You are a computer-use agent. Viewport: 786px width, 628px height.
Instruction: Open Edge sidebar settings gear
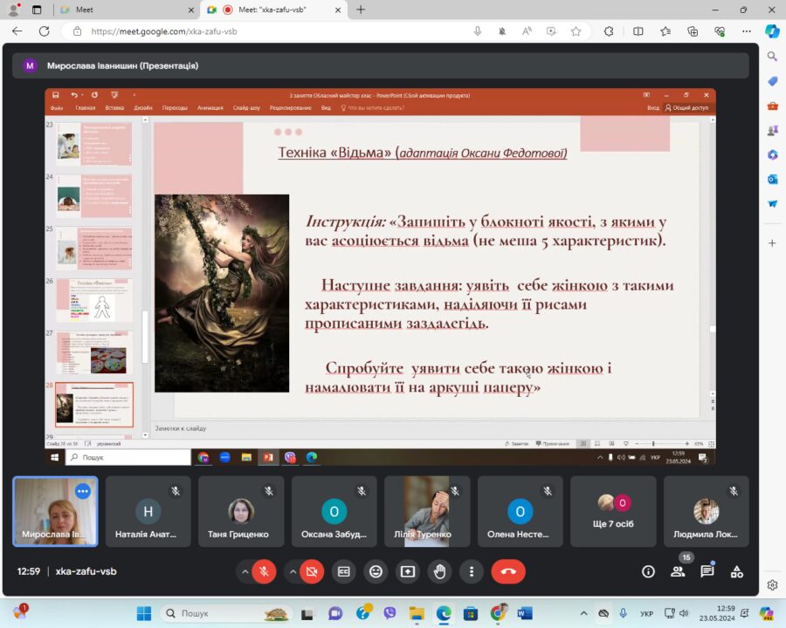pyautogui.click(x=772, y=584)
